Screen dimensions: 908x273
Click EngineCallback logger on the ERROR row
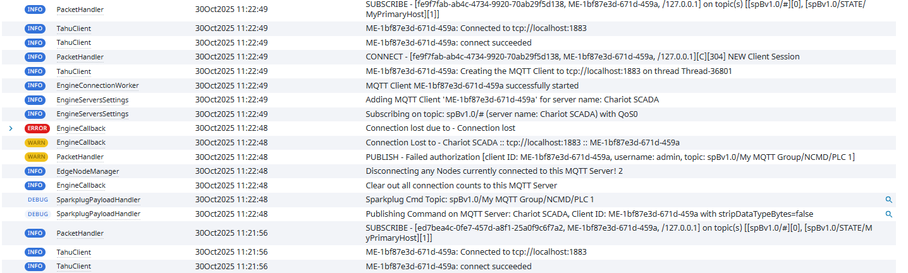point(81,128)
